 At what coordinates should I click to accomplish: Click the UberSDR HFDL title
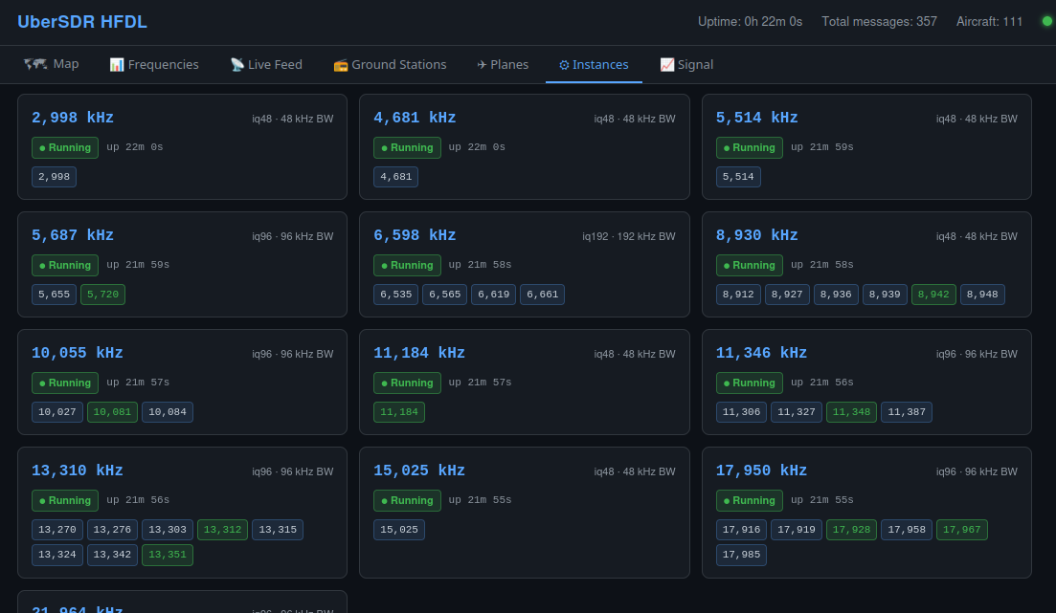click(x=82, y=22)
